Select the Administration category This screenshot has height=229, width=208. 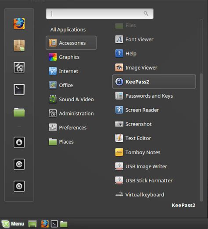[x=71, y=113]
